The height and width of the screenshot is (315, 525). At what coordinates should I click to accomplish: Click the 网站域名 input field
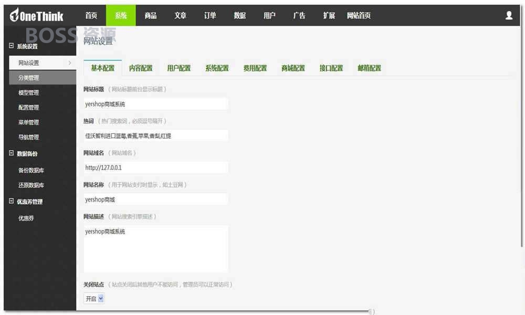pyautogui.click(x=156, y=167)
